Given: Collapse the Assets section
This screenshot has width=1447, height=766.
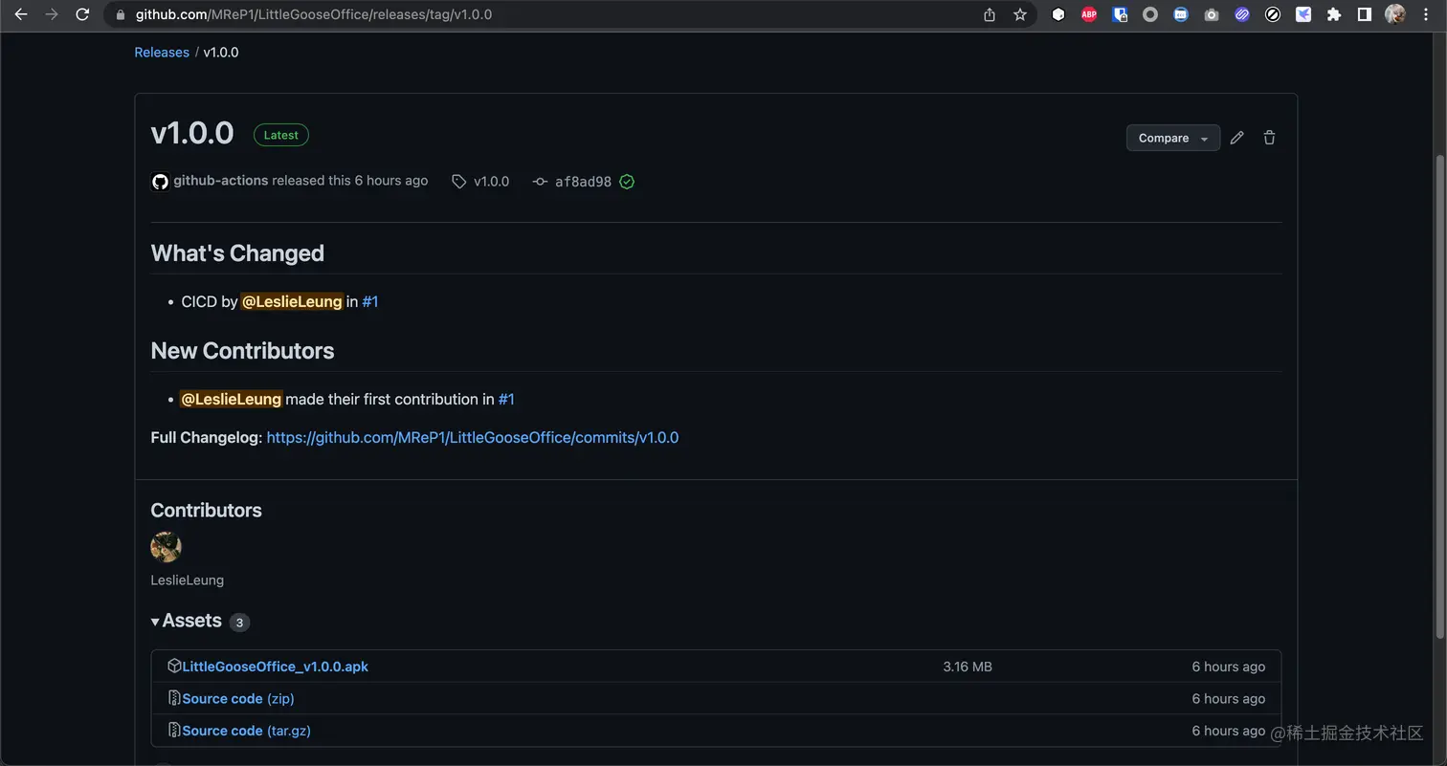Looking at the screenshot, I should pyautogui.click(x=155, y=621).
